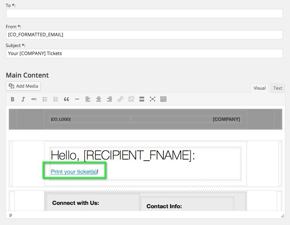The height and width of the screenshot is (225, 290).
Task: Align text to the right
Action: [x=109, y=99]
